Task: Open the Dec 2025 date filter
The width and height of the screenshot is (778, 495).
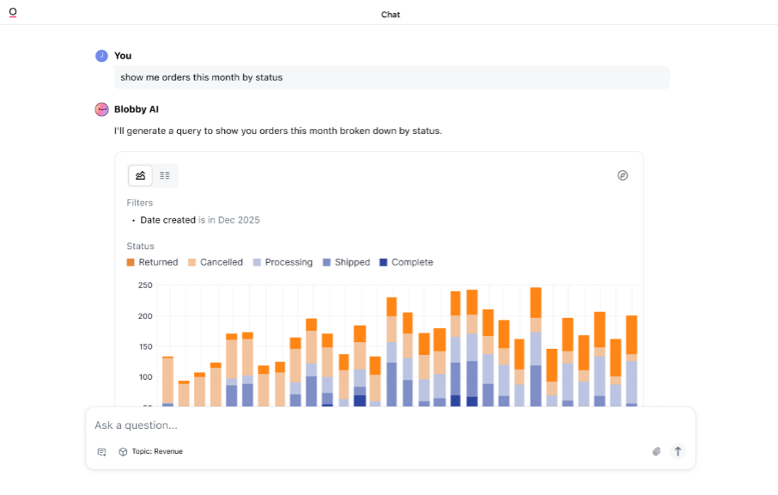Action: tap(236, 220)
